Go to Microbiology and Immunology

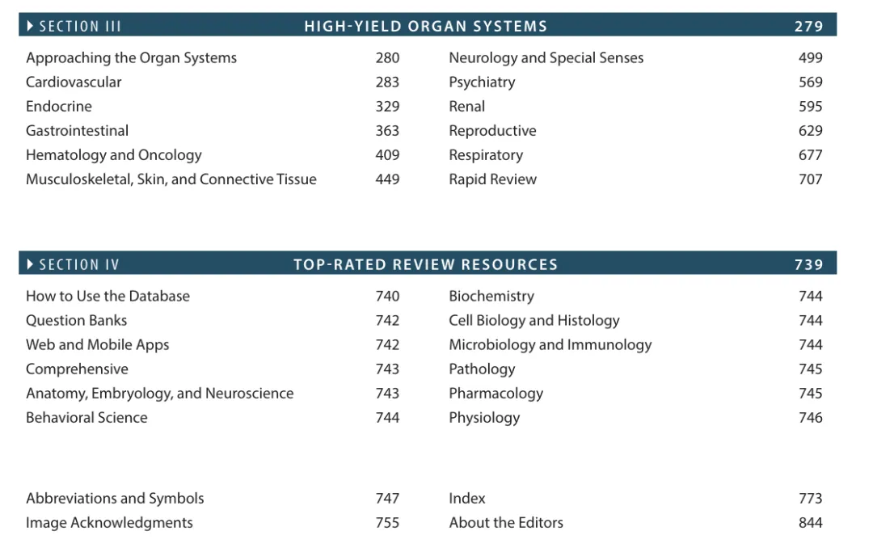point(550,345)
